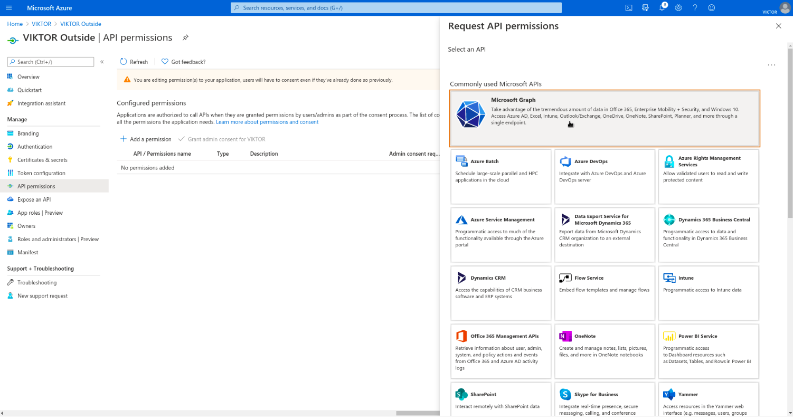Screen dimensions: 793x420
Task: Select the Microsoft Graph API tile
Action: 605,118
